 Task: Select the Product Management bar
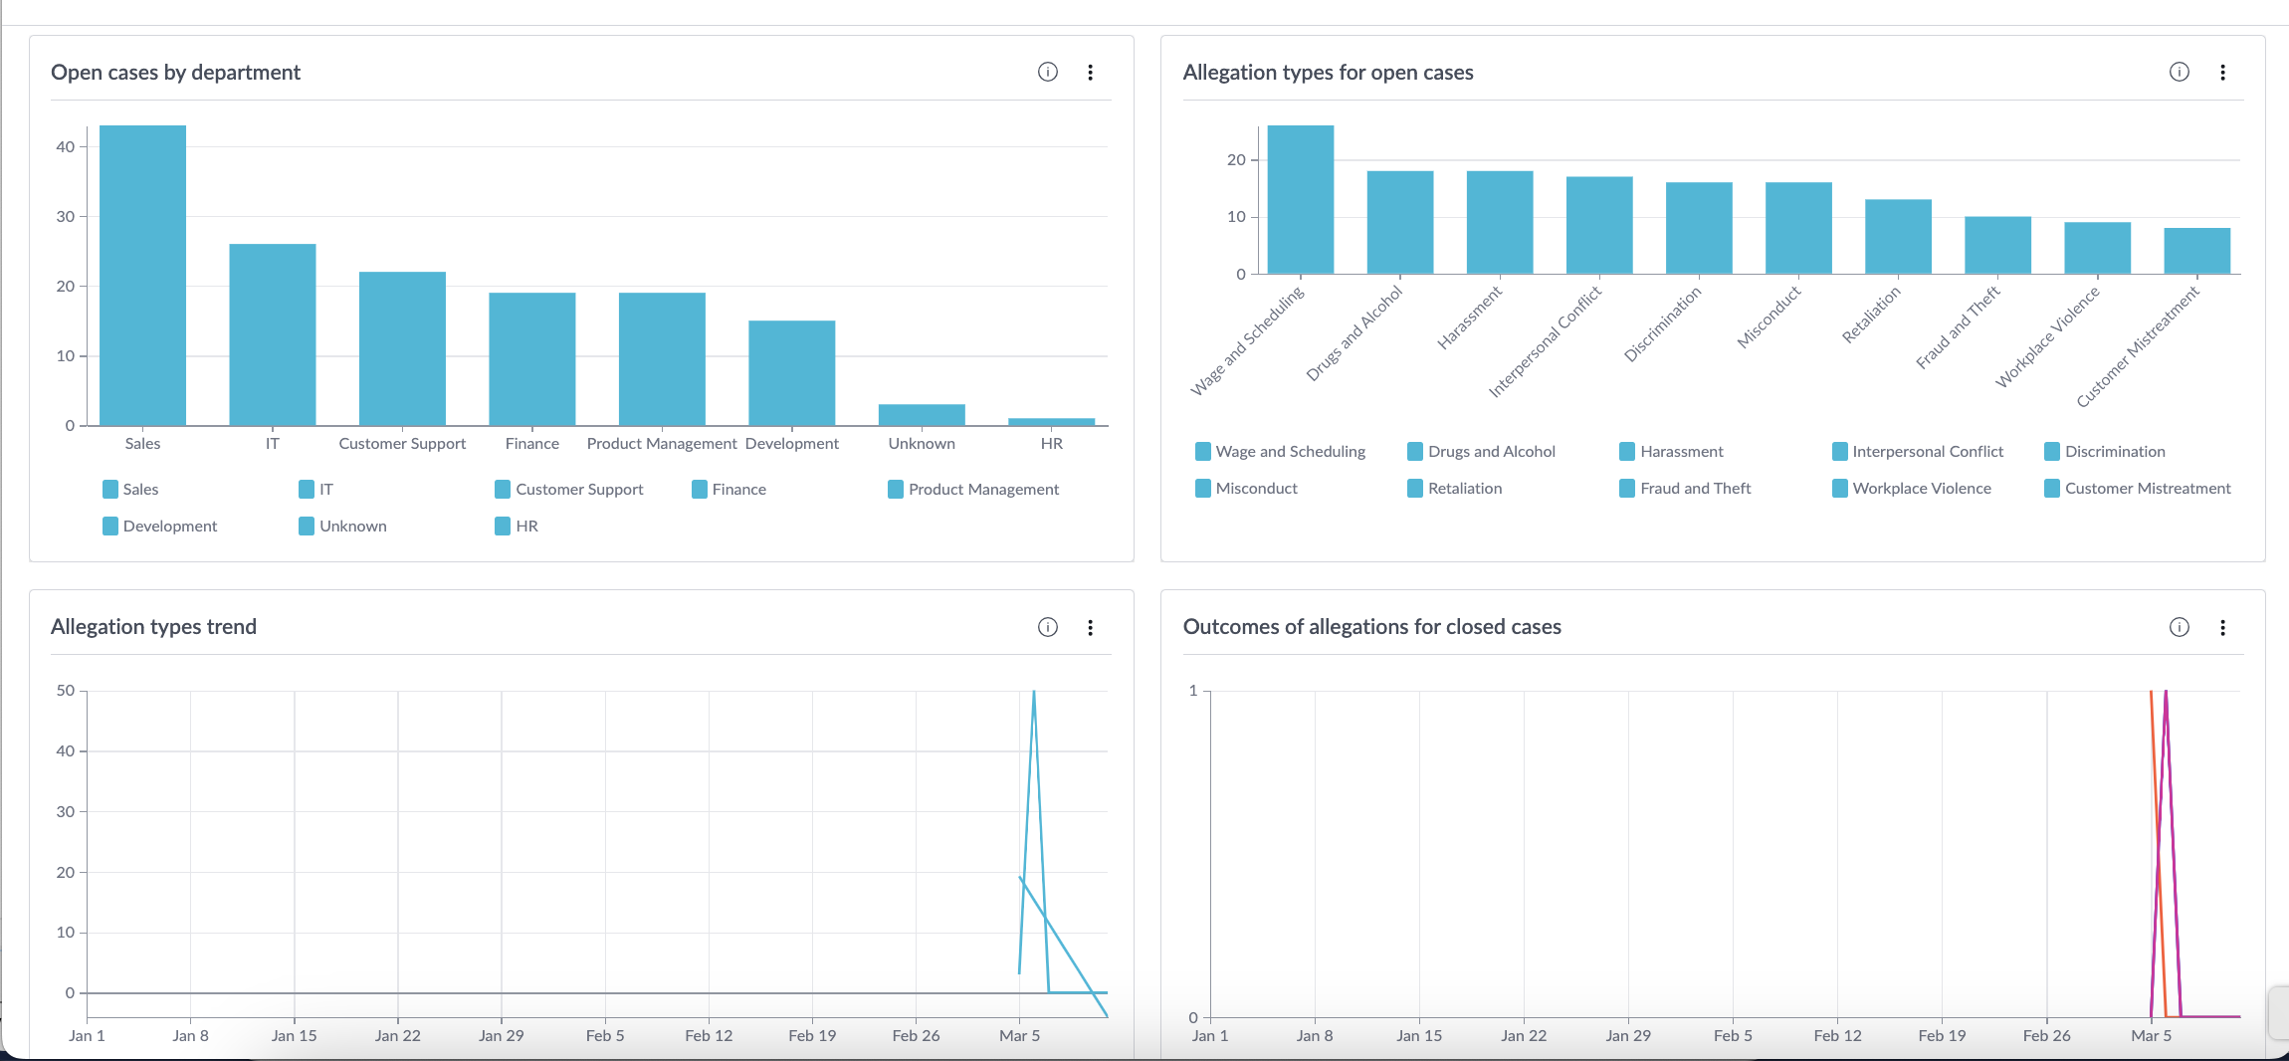point(662,359)
